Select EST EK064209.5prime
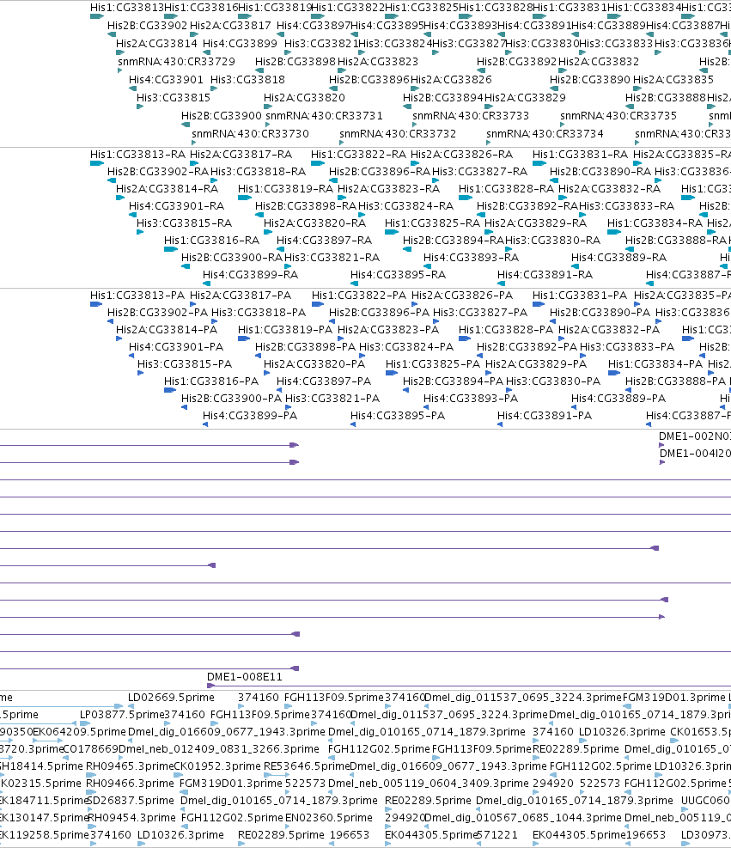This screenshot has height=848, width=731. pyautogui.click(x=79, y=732)
